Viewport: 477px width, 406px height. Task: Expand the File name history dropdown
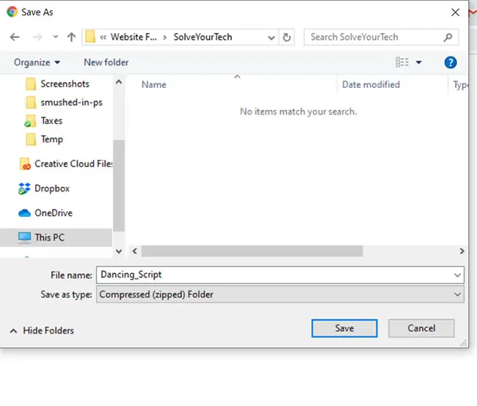[x=458, y=275]
